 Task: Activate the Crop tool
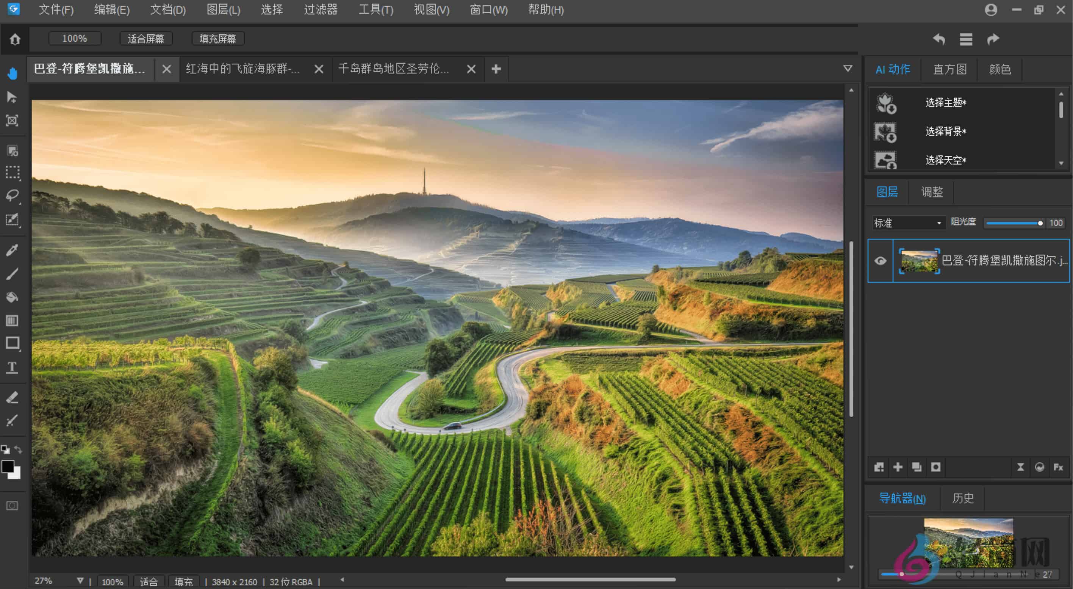pyautogui.click(x=13, y=121)
